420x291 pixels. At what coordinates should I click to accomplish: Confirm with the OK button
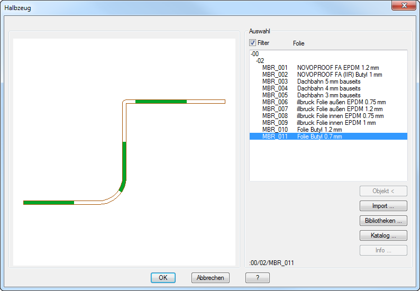click(163, 278)
